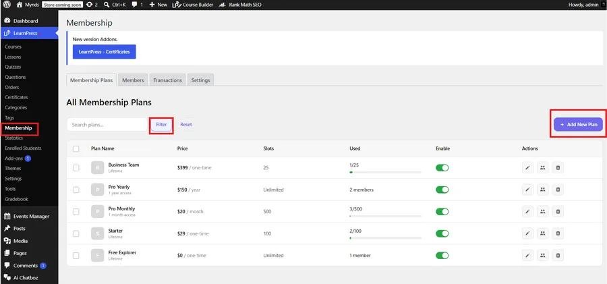This screenshot has height=284, width=607.
Task: Check the Business Team row checkbox
Action: tap(76, 168)
